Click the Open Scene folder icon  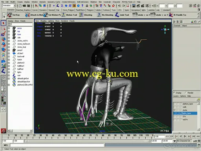[x=24, y=6]
